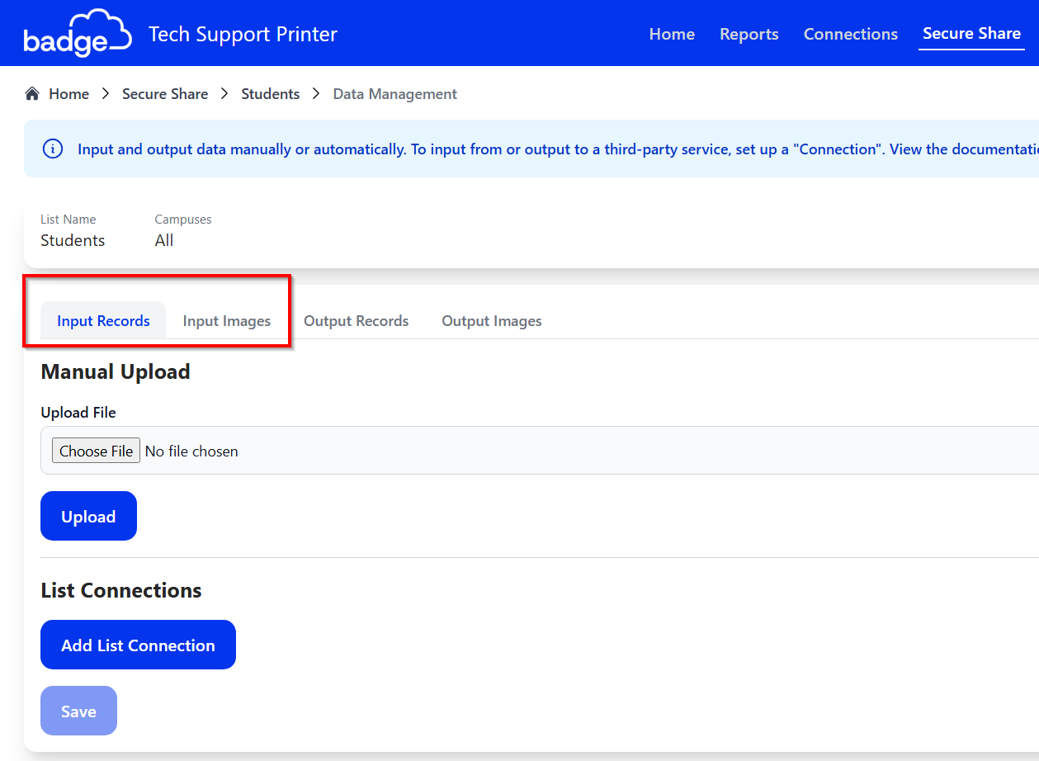Click the Upload File label
This screenshot has height=761, width=1039.
(x=78, y=412)
